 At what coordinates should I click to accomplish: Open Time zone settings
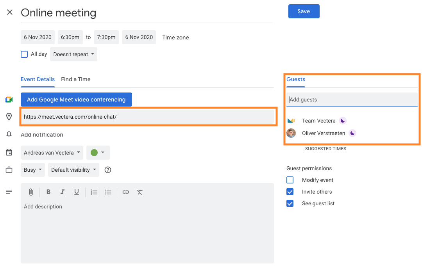175,37
